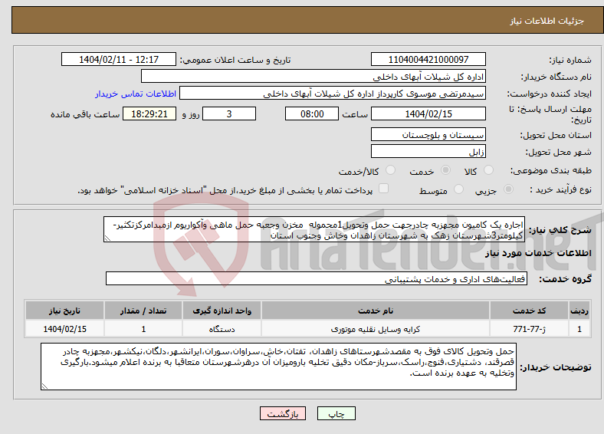Click the جزئیات اطلاعات نیاز header title

[x=547, y=21]
